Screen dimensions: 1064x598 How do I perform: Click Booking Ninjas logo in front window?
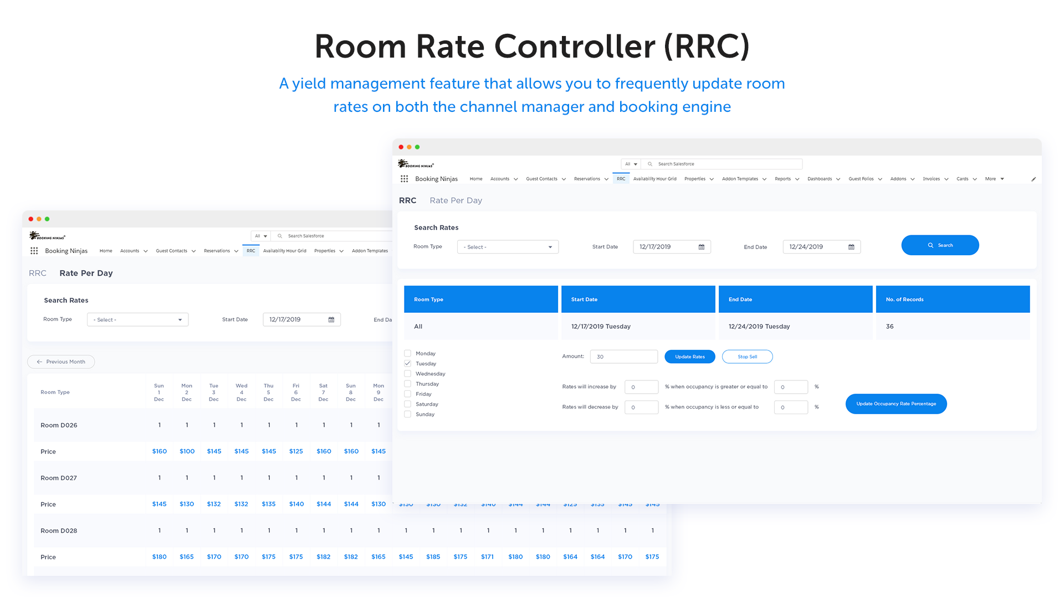[416, 164]
